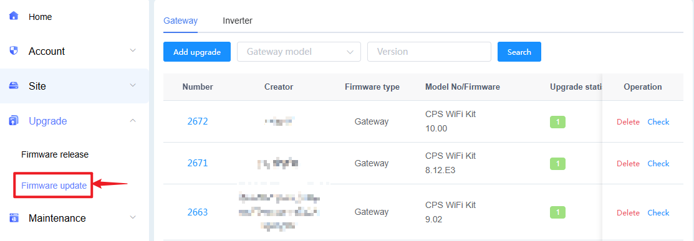Image resolution: width=694 pixels, height=241 pixels.
Task: Click the Site icon in sidebar
Action: pos(14,85)
